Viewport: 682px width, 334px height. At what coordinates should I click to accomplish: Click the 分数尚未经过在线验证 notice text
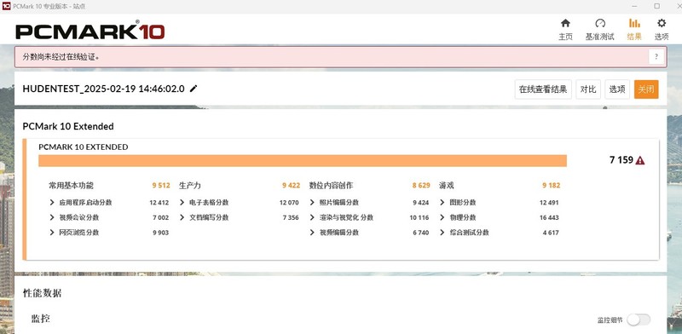61,57
